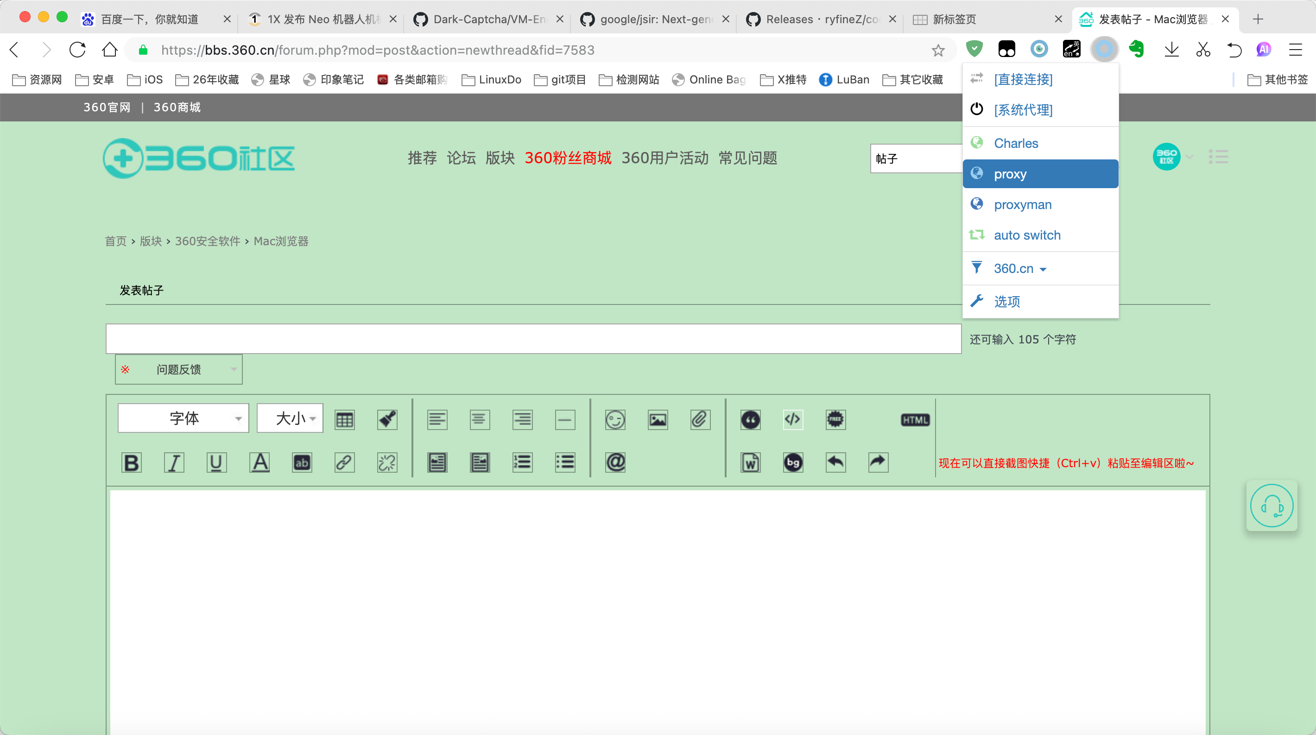Insert a bulleted list
Viewport: 1316px width, 735px height.
(565, 462)
